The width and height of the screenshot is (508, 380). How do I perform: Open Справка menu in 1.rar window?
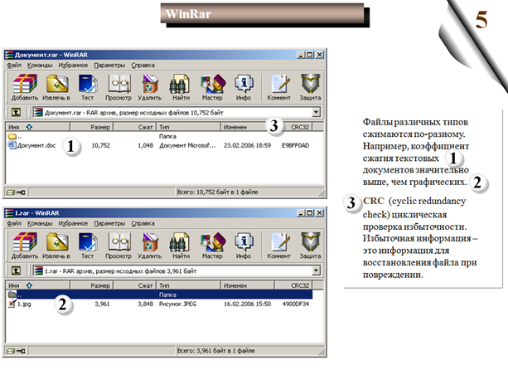pyautogui.click(x=143, y=223)
